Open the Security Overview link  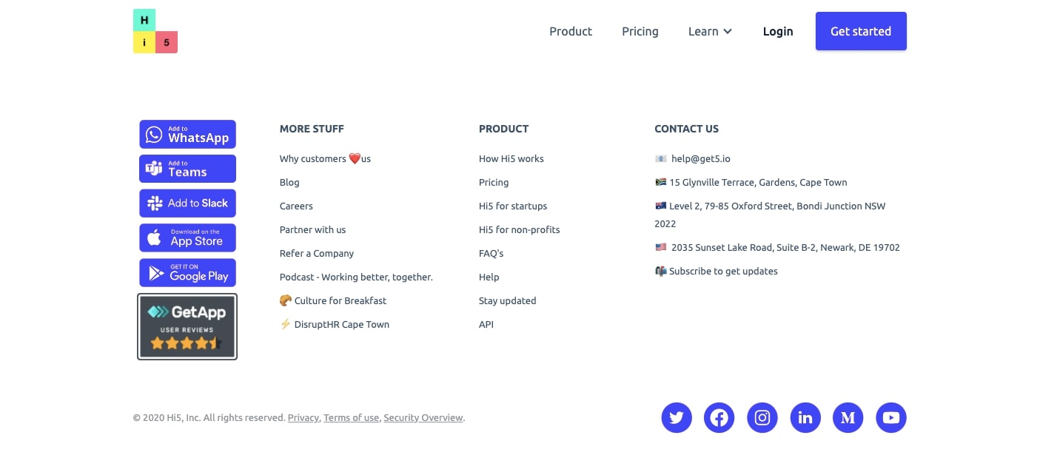(x=423, y=418)
